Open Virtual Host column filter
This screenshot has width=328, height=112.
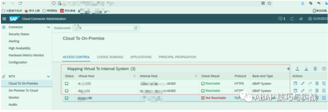pos(135,76)
